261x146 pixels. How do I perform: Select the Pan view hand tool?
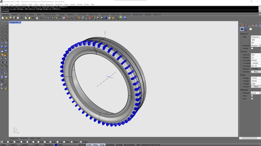tap(37, 18)
